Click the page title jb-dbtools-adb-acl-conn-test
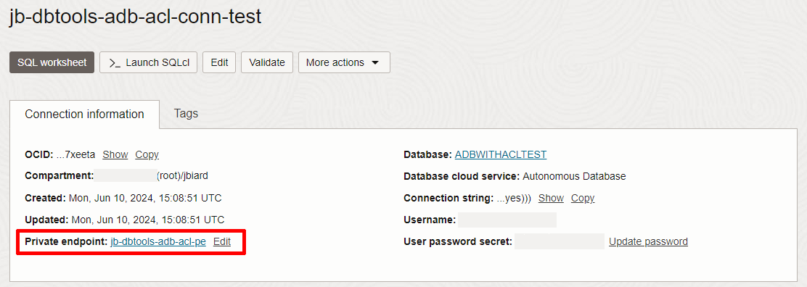Viewport: 807px width, 287px height. point(136,17)
